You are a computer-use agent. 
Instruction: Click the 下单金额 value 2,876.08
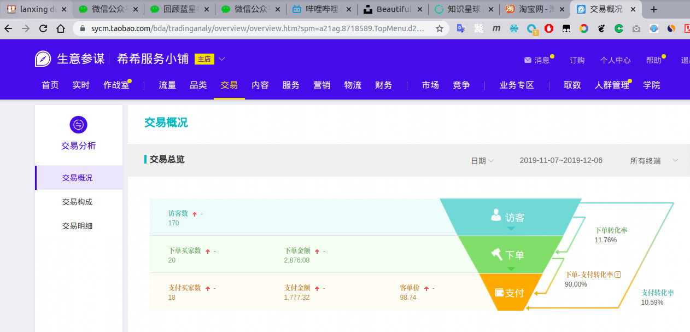297,260
